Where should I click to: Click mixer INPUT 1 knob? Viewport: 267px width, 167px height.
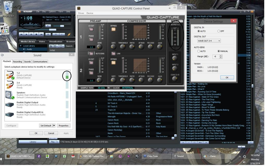(x=175, y=58)
